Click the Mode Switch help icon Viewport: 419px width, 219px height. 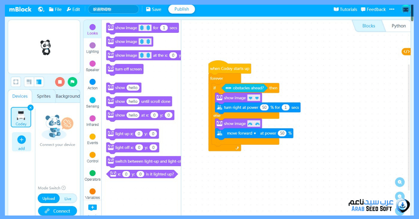[64, 188]
